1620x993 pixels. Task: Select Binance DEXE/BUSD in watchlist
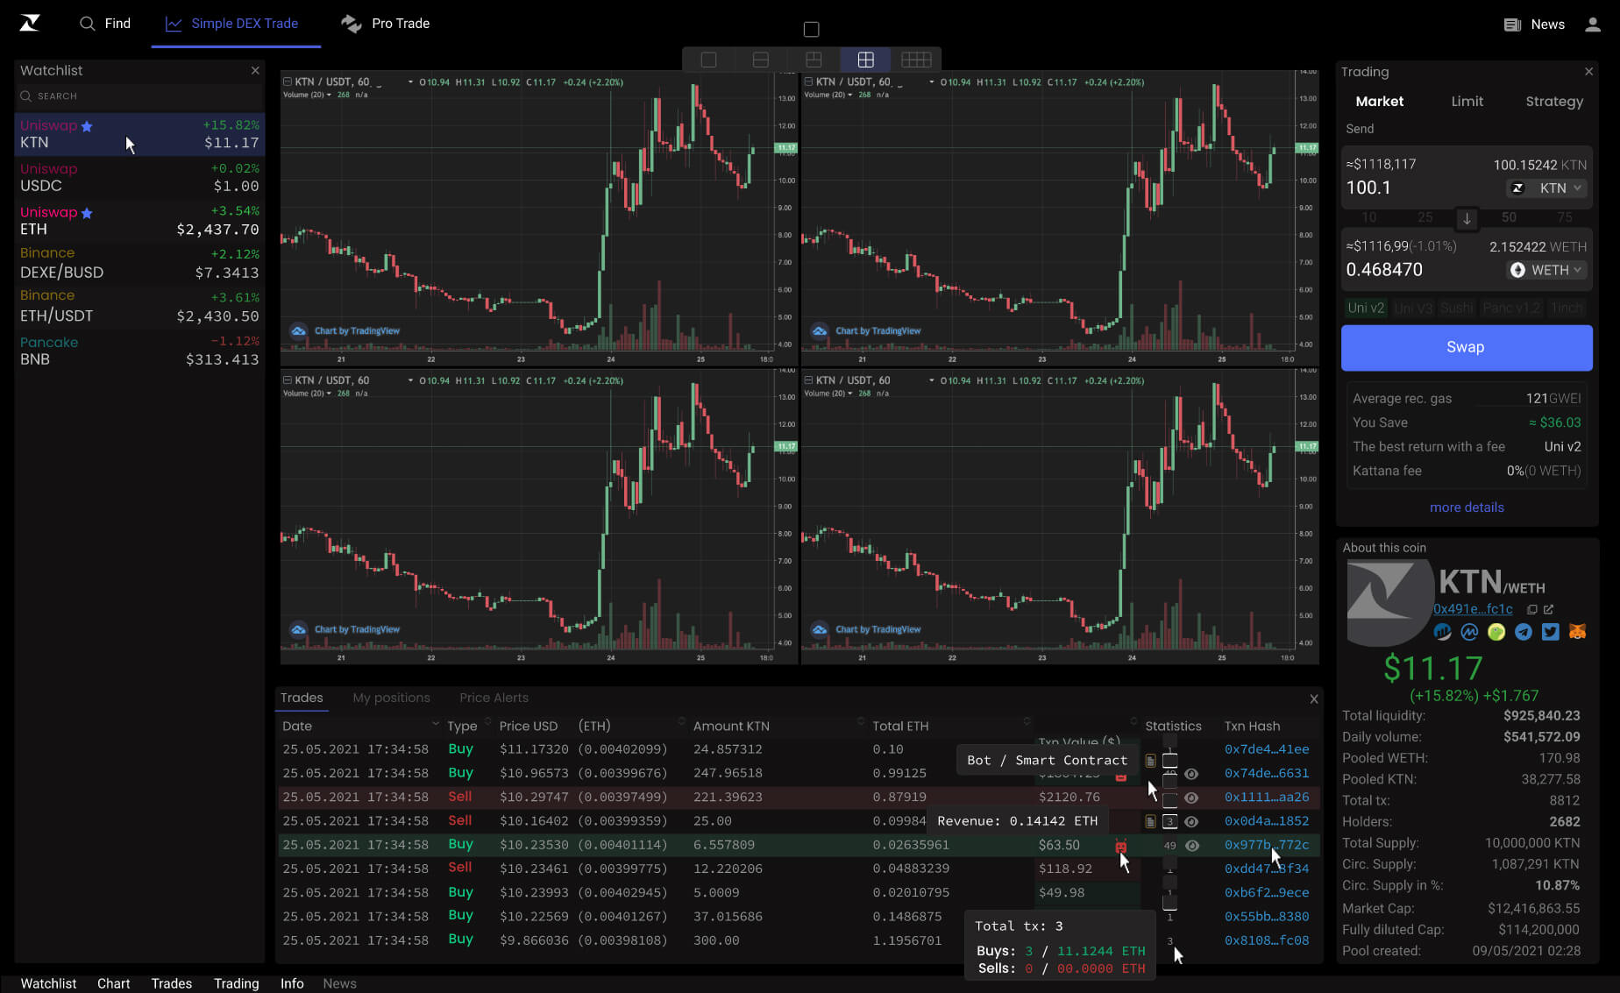[139, 264]
